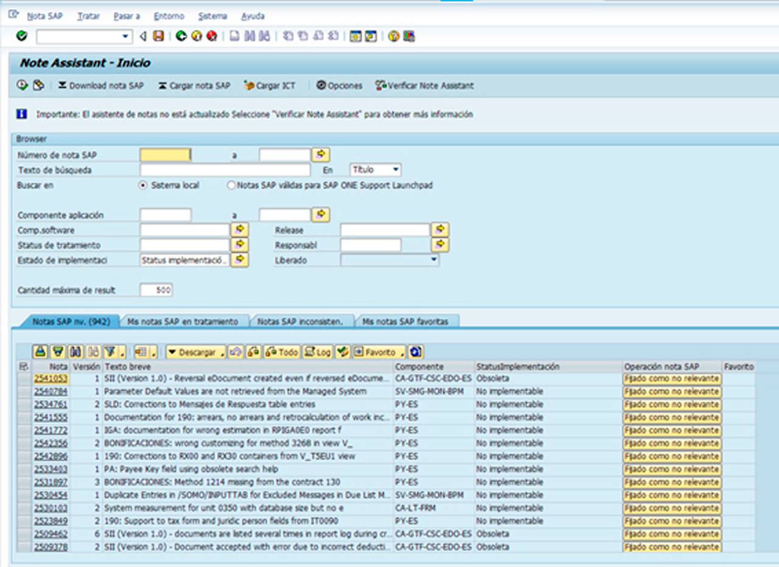The width and height of the screenshot is (779, 567).
Task: Click the Texto de búsqueda input field
Action: [225, 170]
